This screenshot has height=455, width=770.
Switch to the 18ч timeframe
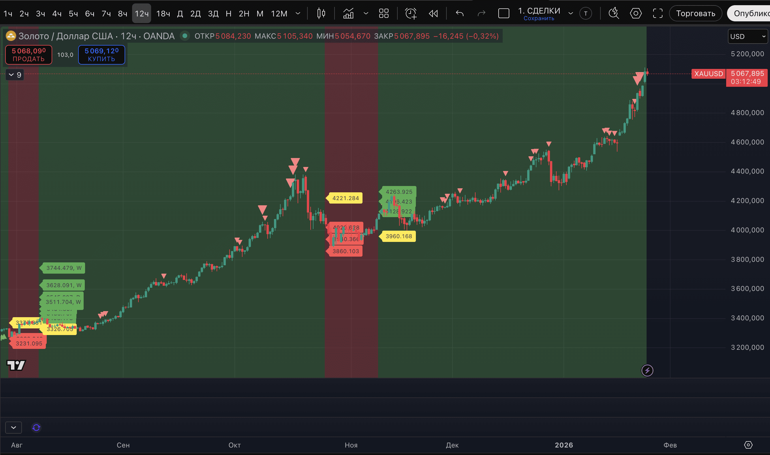click(x=163, y=14)
